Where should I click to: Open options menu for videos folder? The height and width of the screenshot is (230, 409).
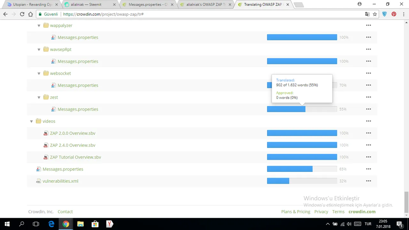click(368, 121)
